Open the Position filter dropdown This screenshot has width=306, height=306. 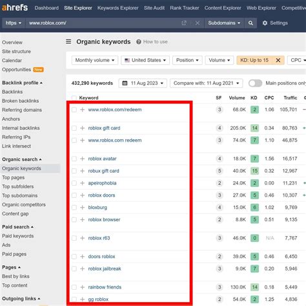coord(187,60)
